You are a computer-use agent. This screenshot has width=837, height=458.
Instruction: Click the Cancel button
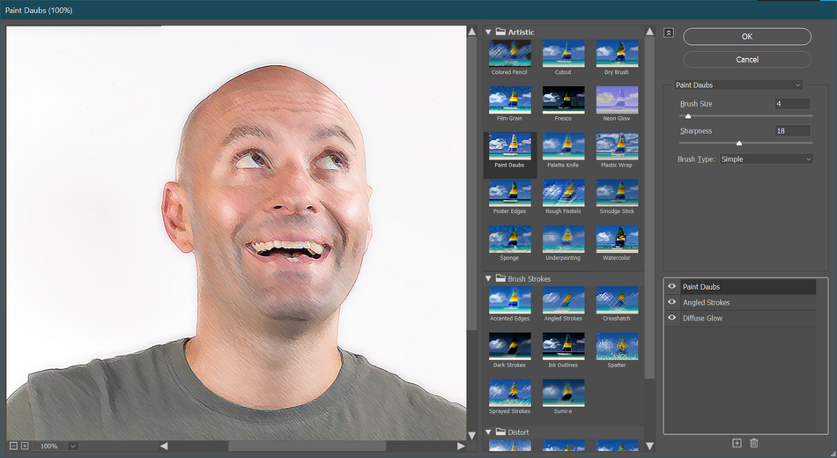747,59
